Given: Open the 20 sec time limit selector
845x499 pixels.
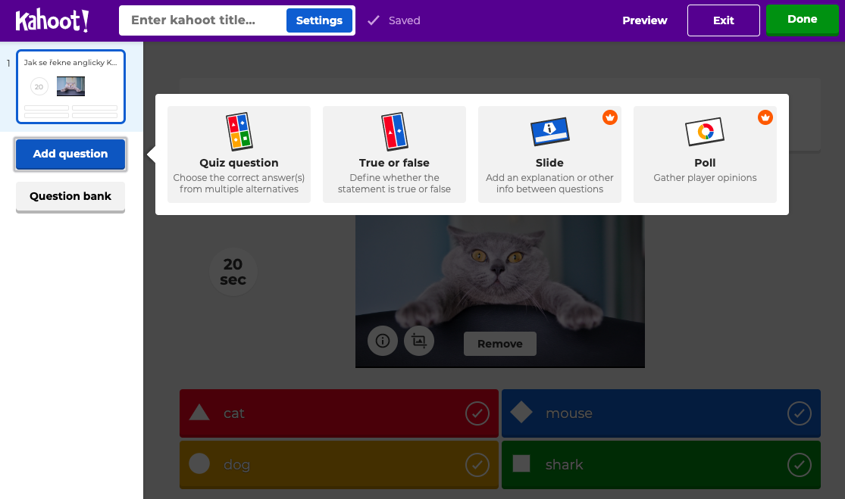Looking at the screenshot, I should click(233, 272).
